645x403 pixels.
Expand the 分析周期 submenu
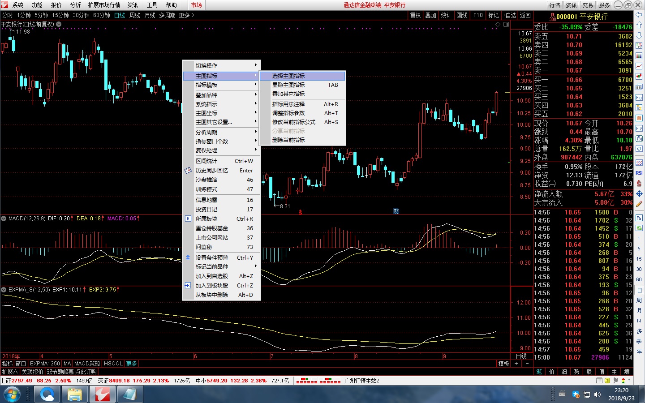222,132
